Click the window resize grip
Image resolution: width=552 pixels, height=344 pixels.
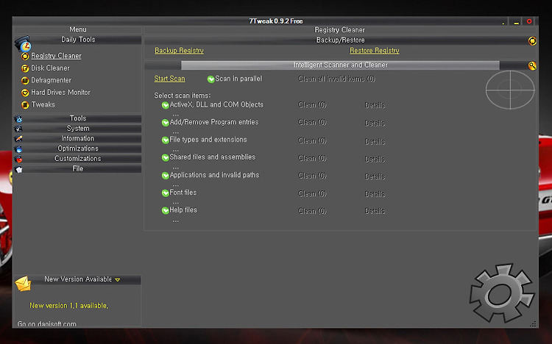[x=533, y=324]
